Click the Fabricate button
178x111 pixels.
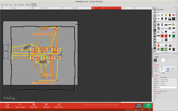(139, 106)
